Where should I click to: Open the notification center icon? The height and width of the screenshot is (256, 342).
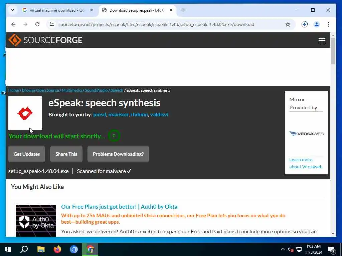pyautogui.click(x=332, y=249)
